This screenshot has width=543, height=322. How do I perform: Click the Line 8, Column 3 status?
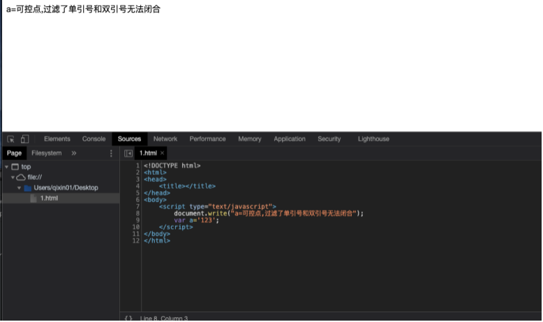pyautogui.click(x=164, y=319)
